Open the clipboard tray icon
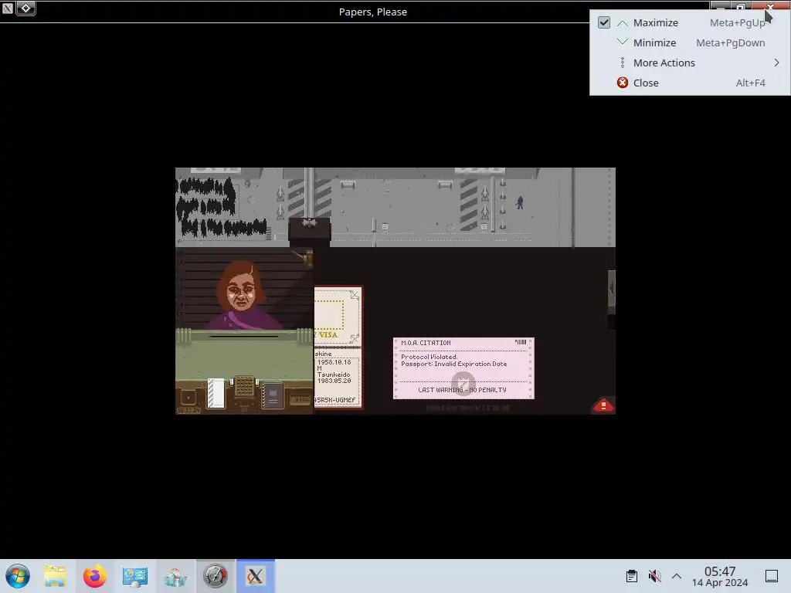The width and height of the screenshot is (791, 593). pos(632,576)
